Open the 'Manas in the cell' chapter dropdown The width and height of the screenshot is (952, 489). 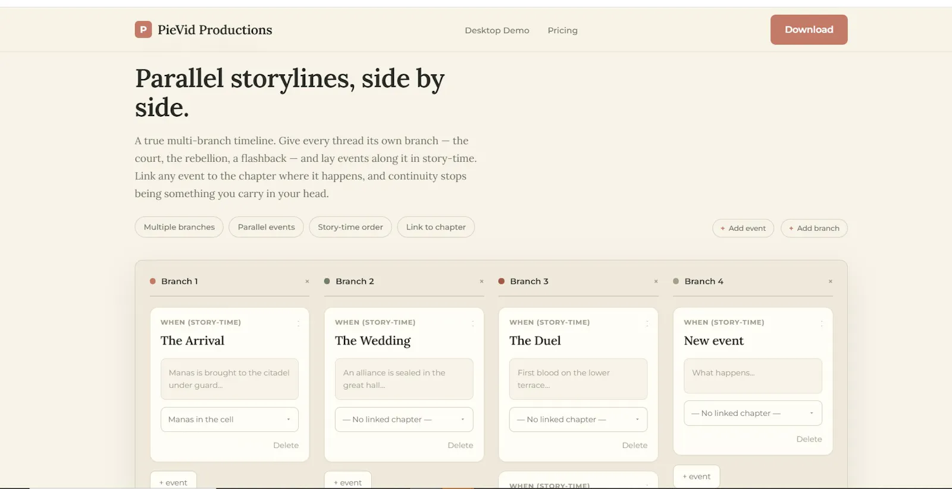click(230, 419)
